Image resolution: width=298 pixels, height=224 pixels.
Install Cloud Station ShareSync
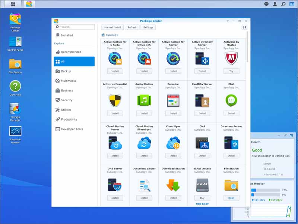tap(144, 156)
